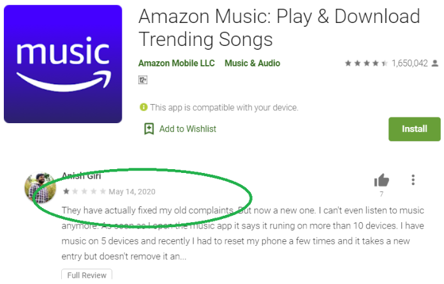Open the Music & Audio category
This screenshot has height=284, width=444.
point(252,63)
